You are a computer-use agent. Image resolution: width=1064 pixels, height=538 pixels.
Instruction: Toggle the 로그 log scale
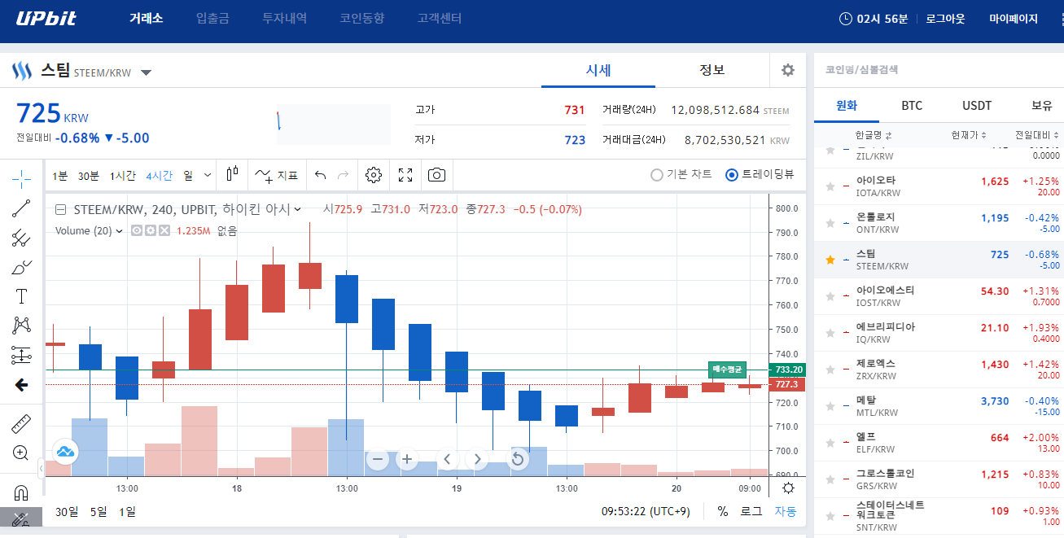pyautogui.click(x=751, y=511)
